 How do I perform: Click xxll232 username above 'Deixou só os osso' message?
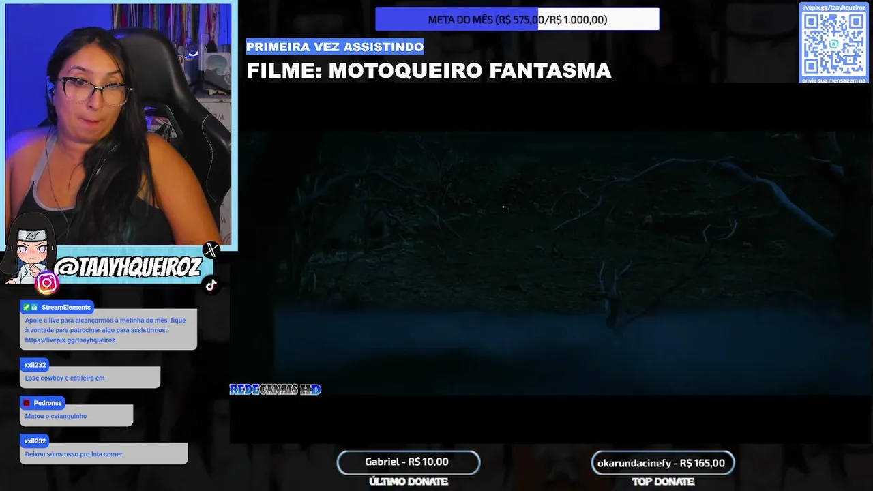click(35, 441)
